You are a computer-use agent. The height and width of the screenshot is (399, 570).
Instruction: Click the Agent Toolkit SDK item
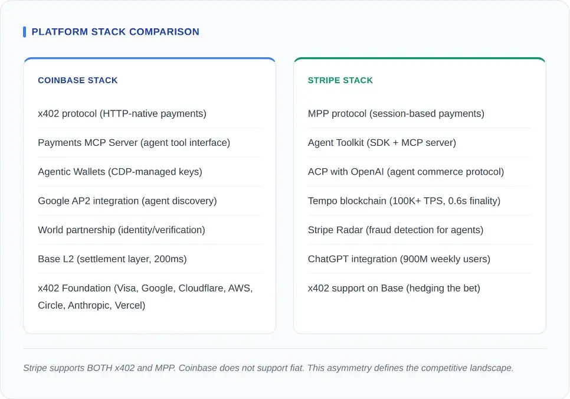(x=382, y=142)
